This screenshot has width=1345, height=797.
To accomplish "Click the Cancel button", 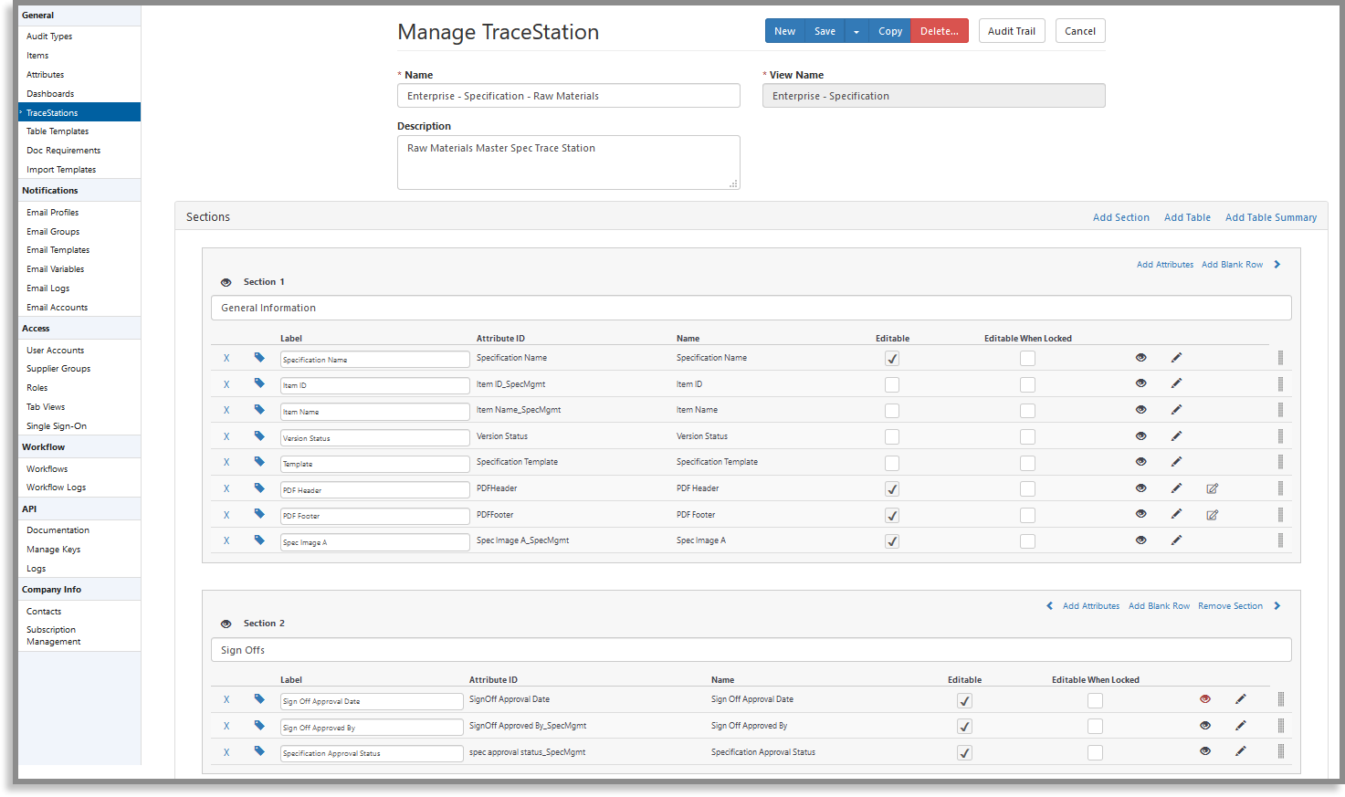I will pos(1080,31).
